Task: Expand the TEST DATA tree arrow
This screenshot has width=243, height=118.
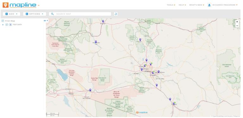Action: 3,25
